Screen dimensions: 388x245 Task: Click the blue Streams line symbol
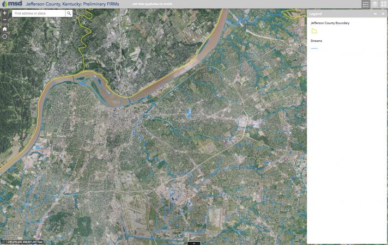(x=314, y=48)
